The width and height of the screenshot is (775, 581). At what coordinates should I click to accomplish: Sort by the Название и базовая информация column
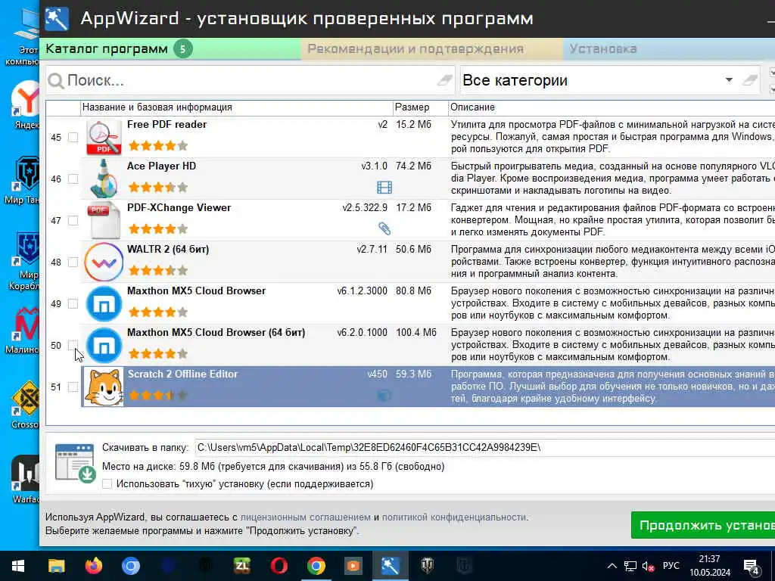tap(236, 107)
